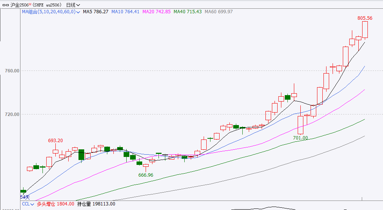Click the 持仓量 198113.00 reading
The width and height of the screenshot is (383, 210).
click(96, 204)
